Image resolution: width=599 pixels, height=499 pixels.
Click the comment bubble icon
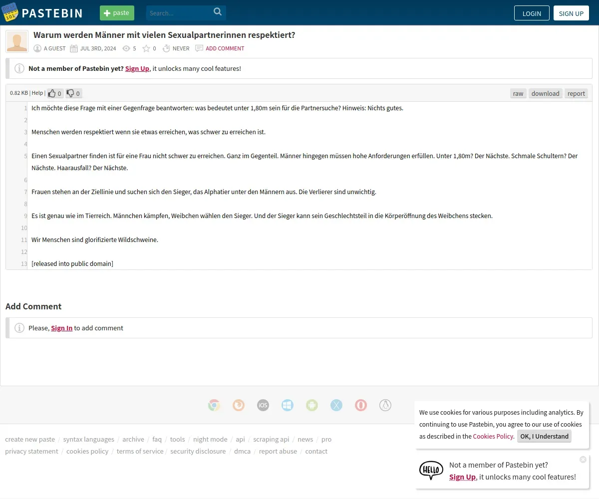click(x=199, y=48)
